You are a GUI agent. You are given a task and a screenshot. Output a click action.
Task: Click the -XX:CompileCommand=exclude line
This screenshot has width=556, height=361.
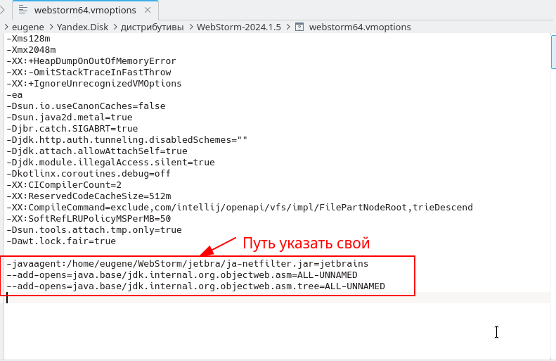240,208
